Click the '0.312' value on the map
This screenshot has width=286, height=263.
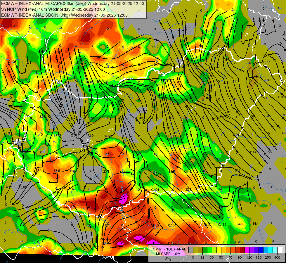(239, 242)
